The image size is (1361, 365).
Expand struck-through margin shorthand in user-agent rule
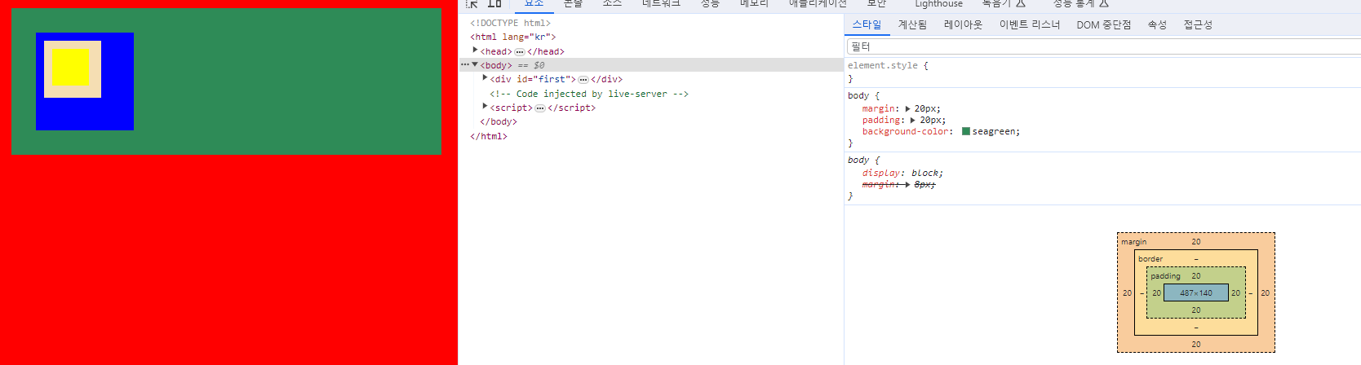[x=907, y=184]
